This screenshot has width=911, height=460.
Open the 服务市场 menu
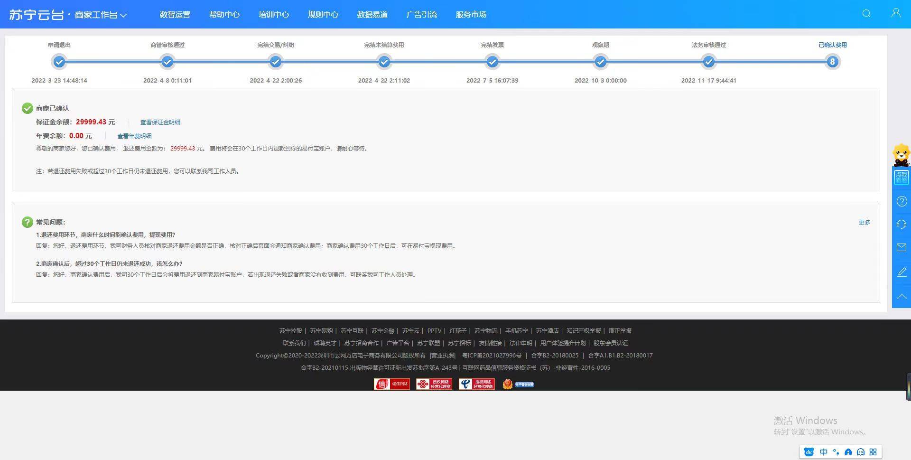(471, 14)
